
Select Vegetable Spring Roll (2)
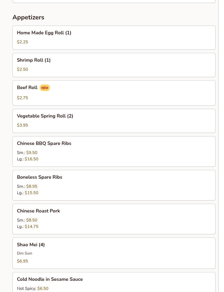114,121
